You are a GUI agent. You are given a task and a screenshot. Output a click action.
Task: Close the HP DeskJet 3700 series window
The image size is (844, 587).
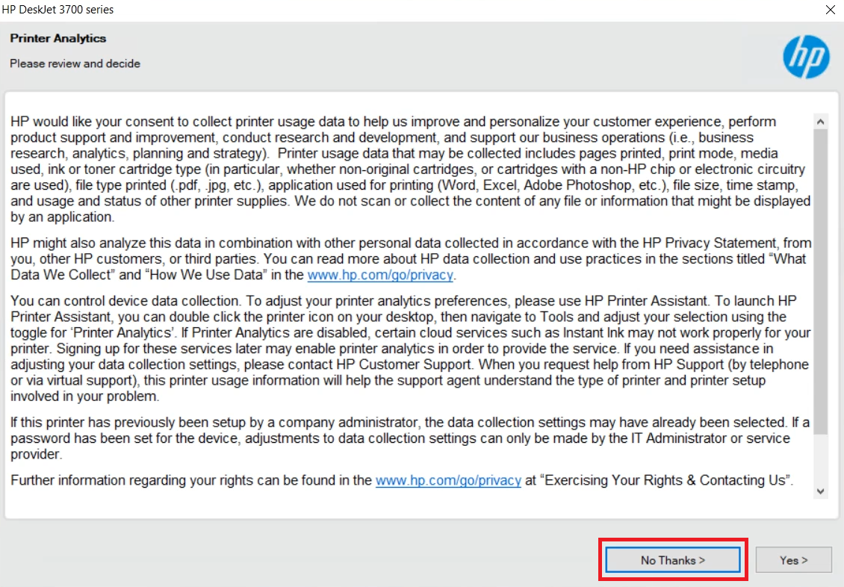pos(830,10)
